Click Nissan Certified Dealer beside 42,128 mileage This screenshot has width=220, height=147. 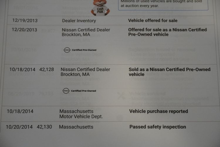[85, 69]
